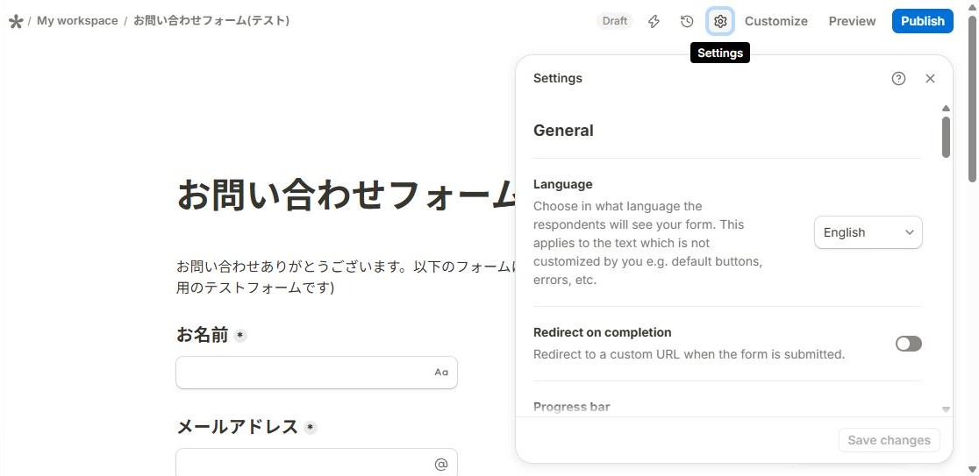Click the Redirect on completion label

point(603,332)
